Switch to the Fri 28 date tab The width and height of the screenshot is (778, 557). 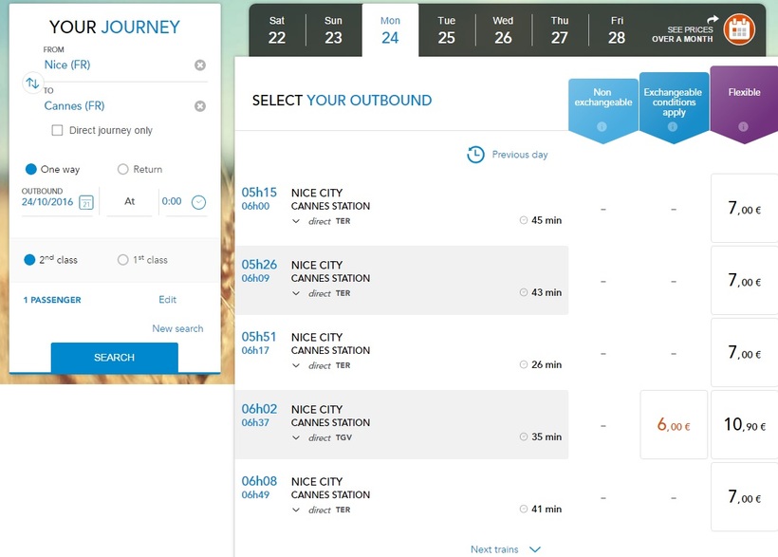point(617,29)
